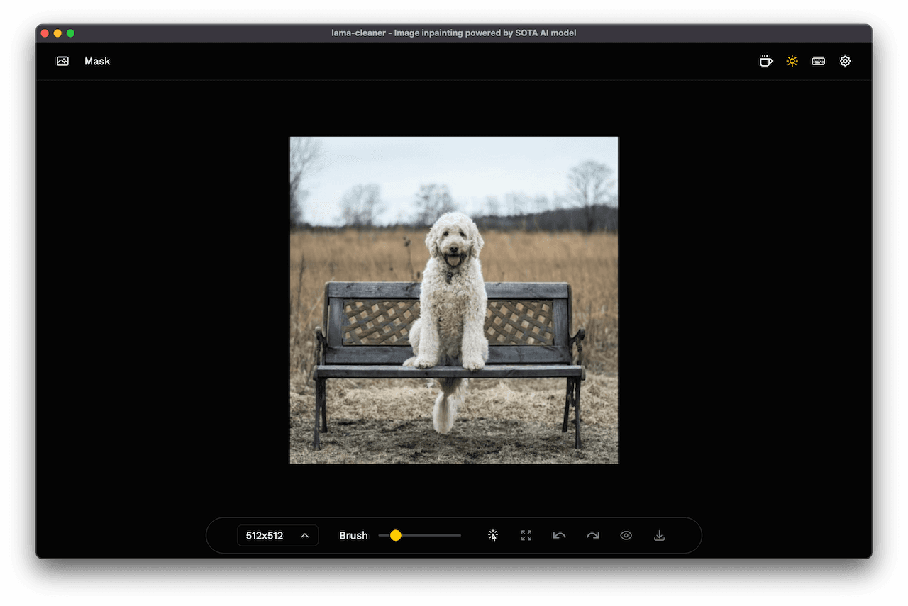This screenshot has height=606, width=908.
Task: Click the upload image icon
Action: tap(63, 61)
